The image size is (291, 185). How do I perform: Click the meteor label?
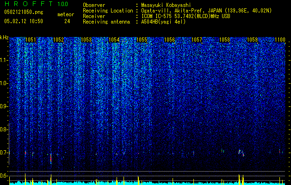[x=66, y=14]
